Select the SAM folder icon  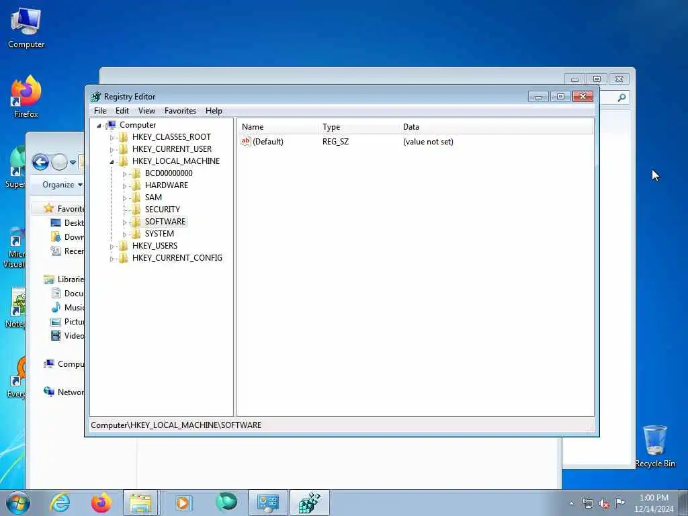136,198
